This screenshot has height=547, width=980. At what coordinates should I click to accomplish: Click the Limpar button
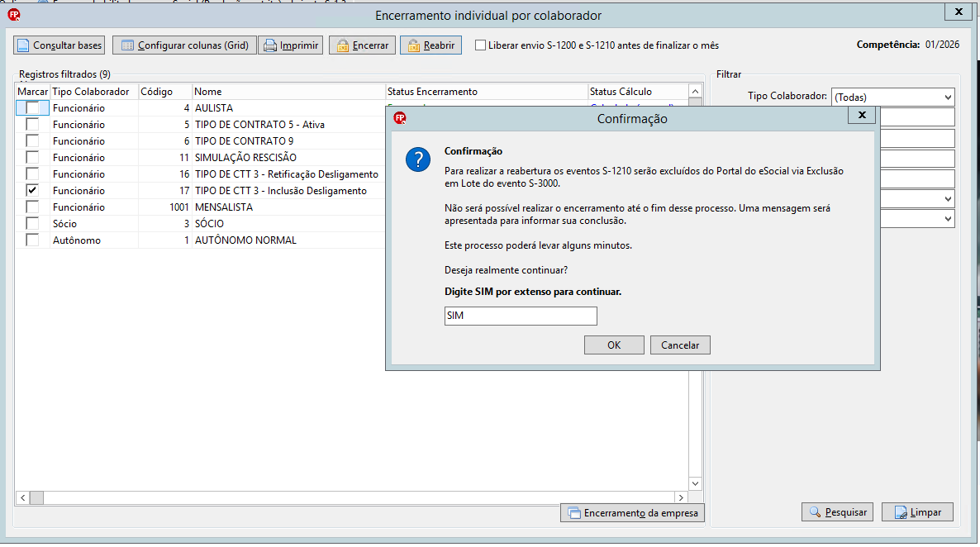917,512
